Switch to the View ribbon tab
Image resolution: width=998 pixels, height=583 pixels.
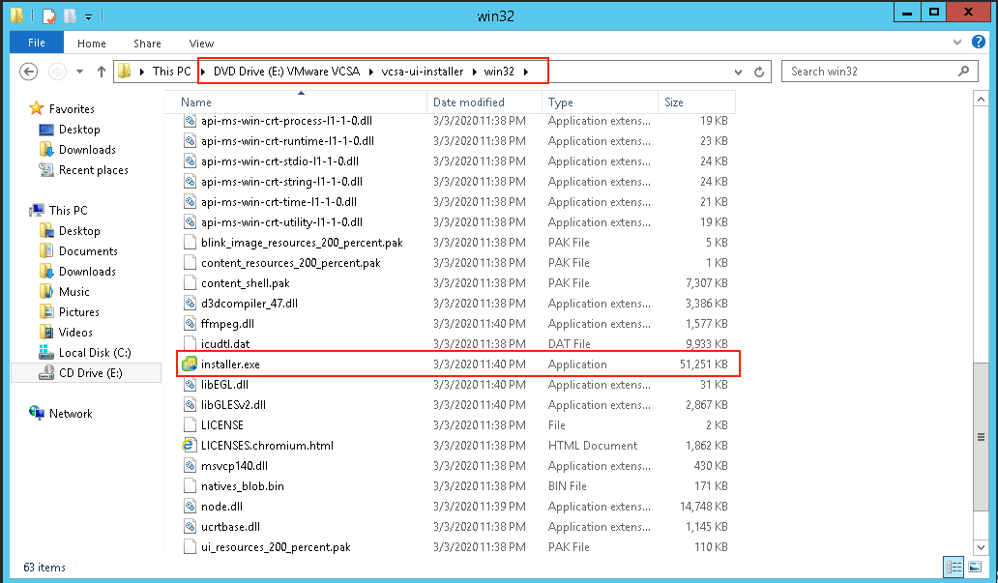pyautogui.click(x=201, y=44)
